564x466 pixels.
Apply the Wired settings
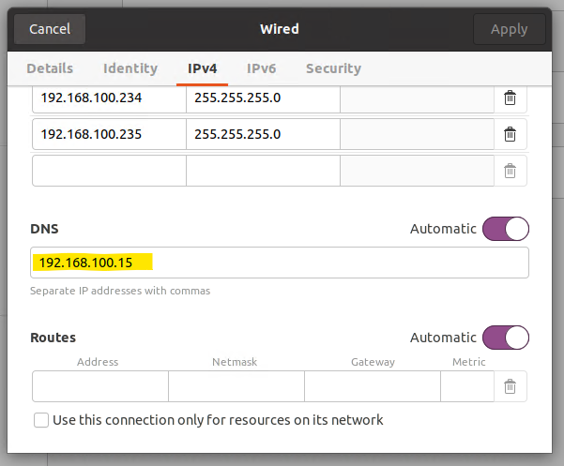click(509, 29)
